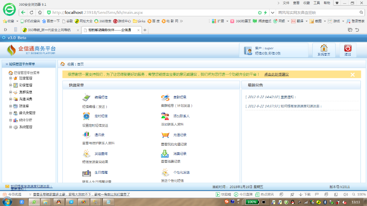This screenshot has height=206, width=367.
Task: Expand the 短信库 tree node
Action: tap(11, 106)
